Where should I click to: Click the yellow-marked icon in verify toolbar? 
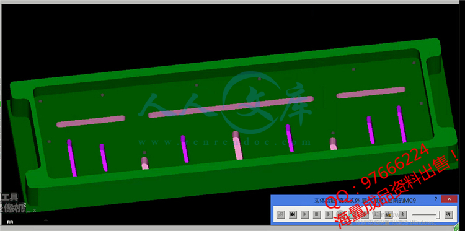click(x=388, y=214)
